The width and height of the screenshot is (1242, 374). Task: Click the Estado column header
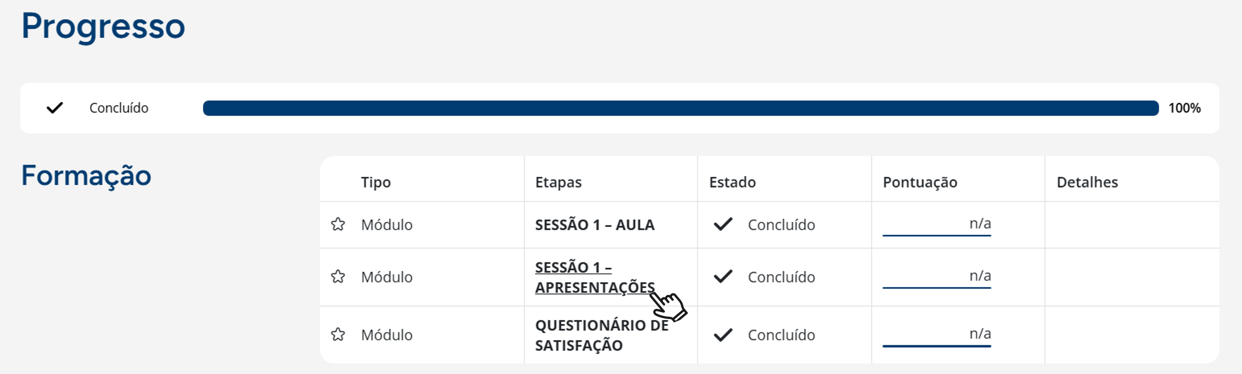coord(732,182)
